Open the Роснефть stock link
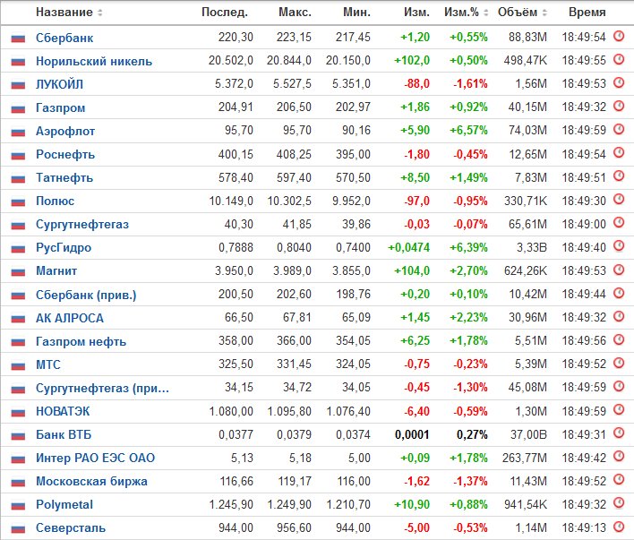Screen dimensions: 634x540 click(x=65, y=154)
